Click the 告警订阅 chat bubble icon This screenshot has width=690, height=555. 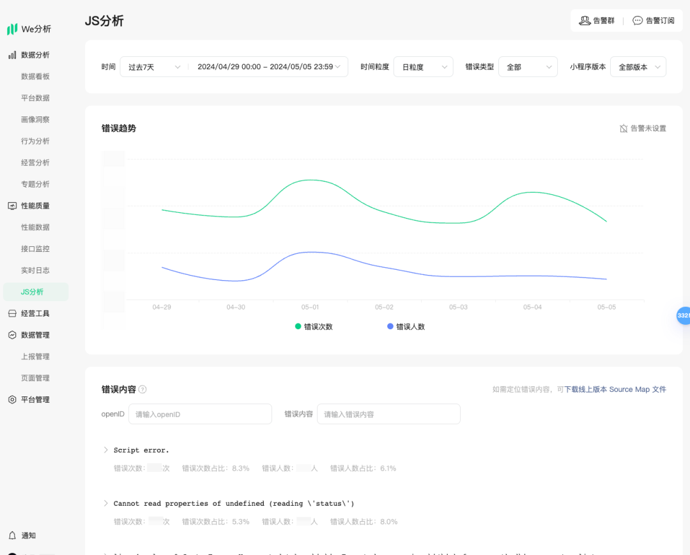[637, 20]
